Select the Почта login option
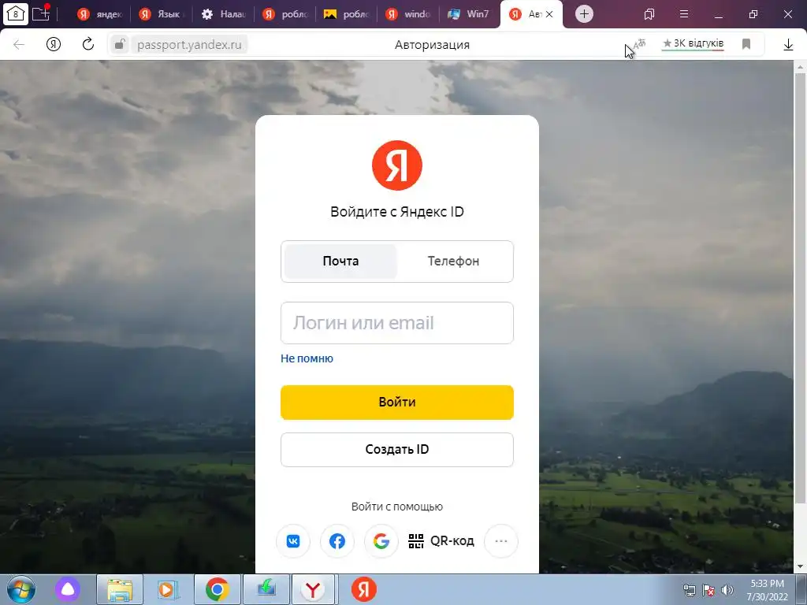 (340, 262)
